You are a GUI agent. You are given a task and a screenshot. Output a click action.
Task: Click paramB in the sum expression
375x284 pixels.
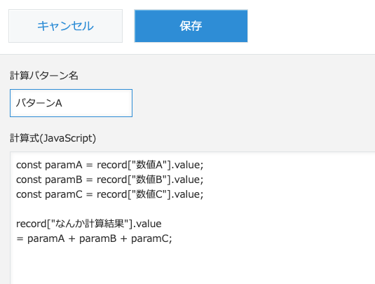click(98, 239)
